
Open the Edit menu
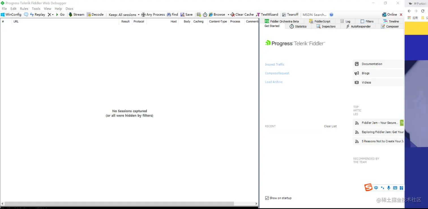tap(13, 9)
